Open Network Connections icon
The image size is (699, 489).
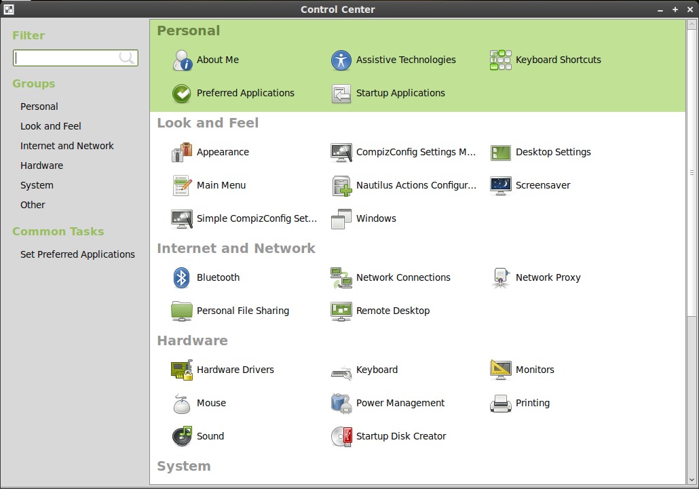(x=341, y=278)
